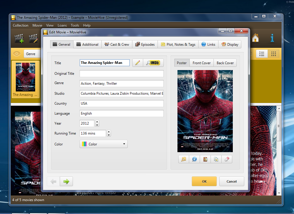The height and width of the screenshot is (214, 294).
Task: Switch main window to list view
Action: click(x=262, y=54)
